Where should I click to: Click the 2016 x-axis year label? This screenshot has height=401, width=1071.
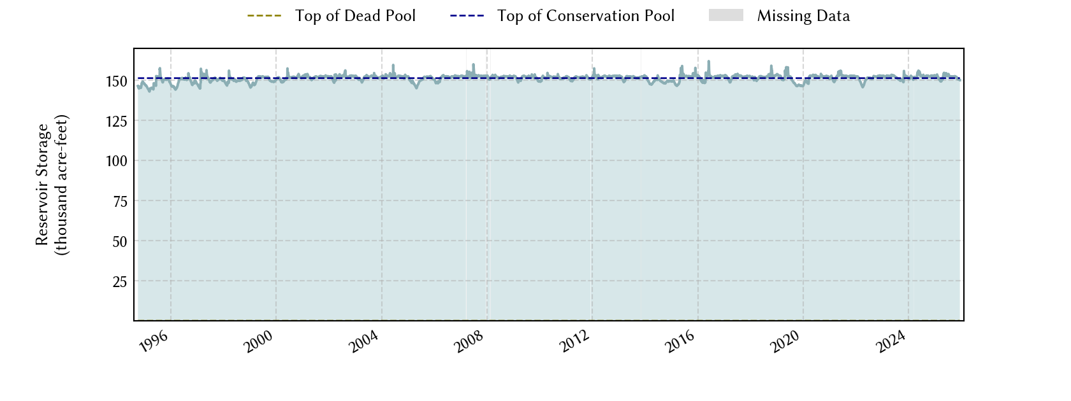point(681,342)
